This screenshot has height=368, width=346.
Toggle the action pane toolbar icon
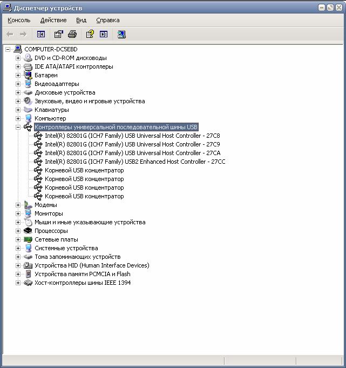click(104, 35)
